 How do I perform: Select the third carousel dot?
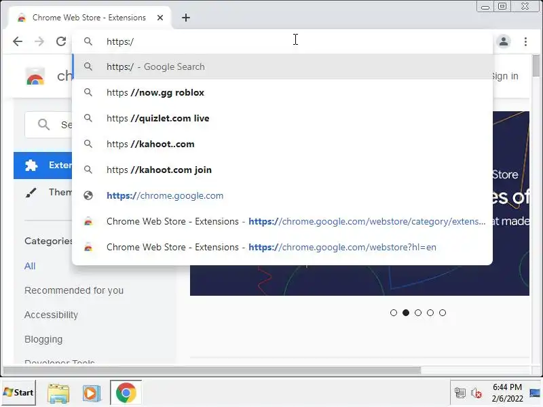418,313
